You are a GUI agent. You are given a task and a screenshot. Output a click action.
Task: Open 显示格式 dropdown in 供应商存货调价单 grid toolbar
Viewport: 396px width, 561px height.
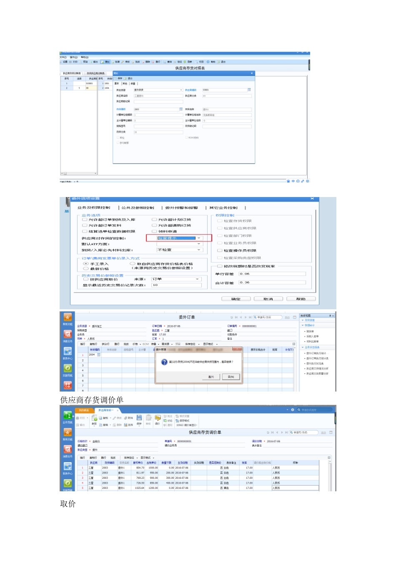click(147, 458)
